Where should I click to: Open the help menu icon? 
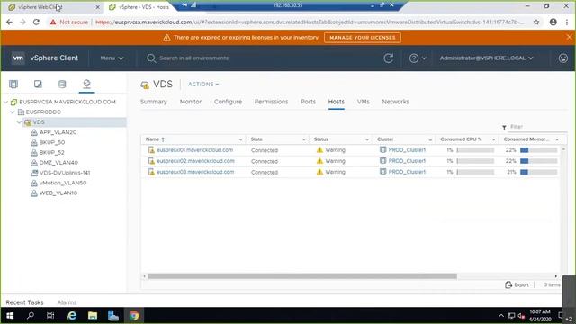tap(414, 58)
